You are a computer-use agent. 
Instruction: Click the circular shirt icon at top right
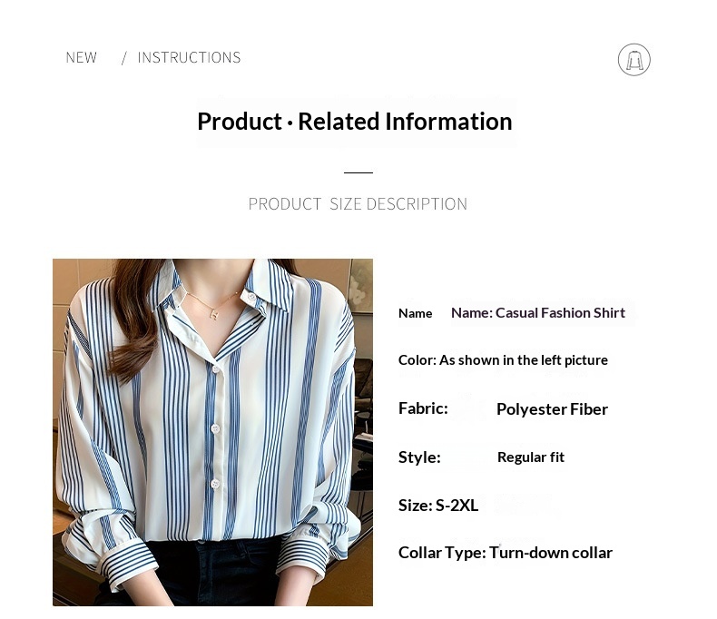tap(634, 59)
